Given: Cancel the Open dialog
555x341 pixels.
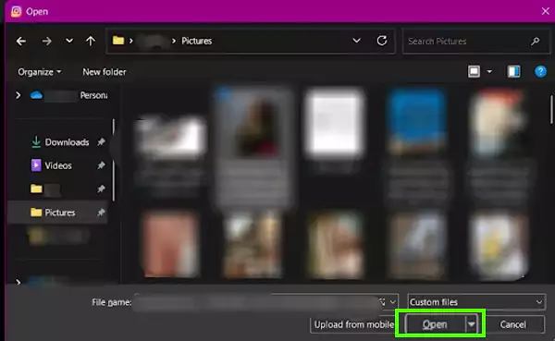Looking at the screenshot, I should [x=512, y=324].
